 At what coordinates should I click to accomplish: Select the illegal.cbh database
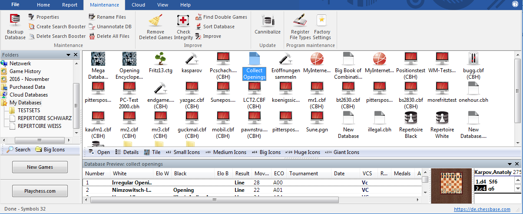coord(379,122)
